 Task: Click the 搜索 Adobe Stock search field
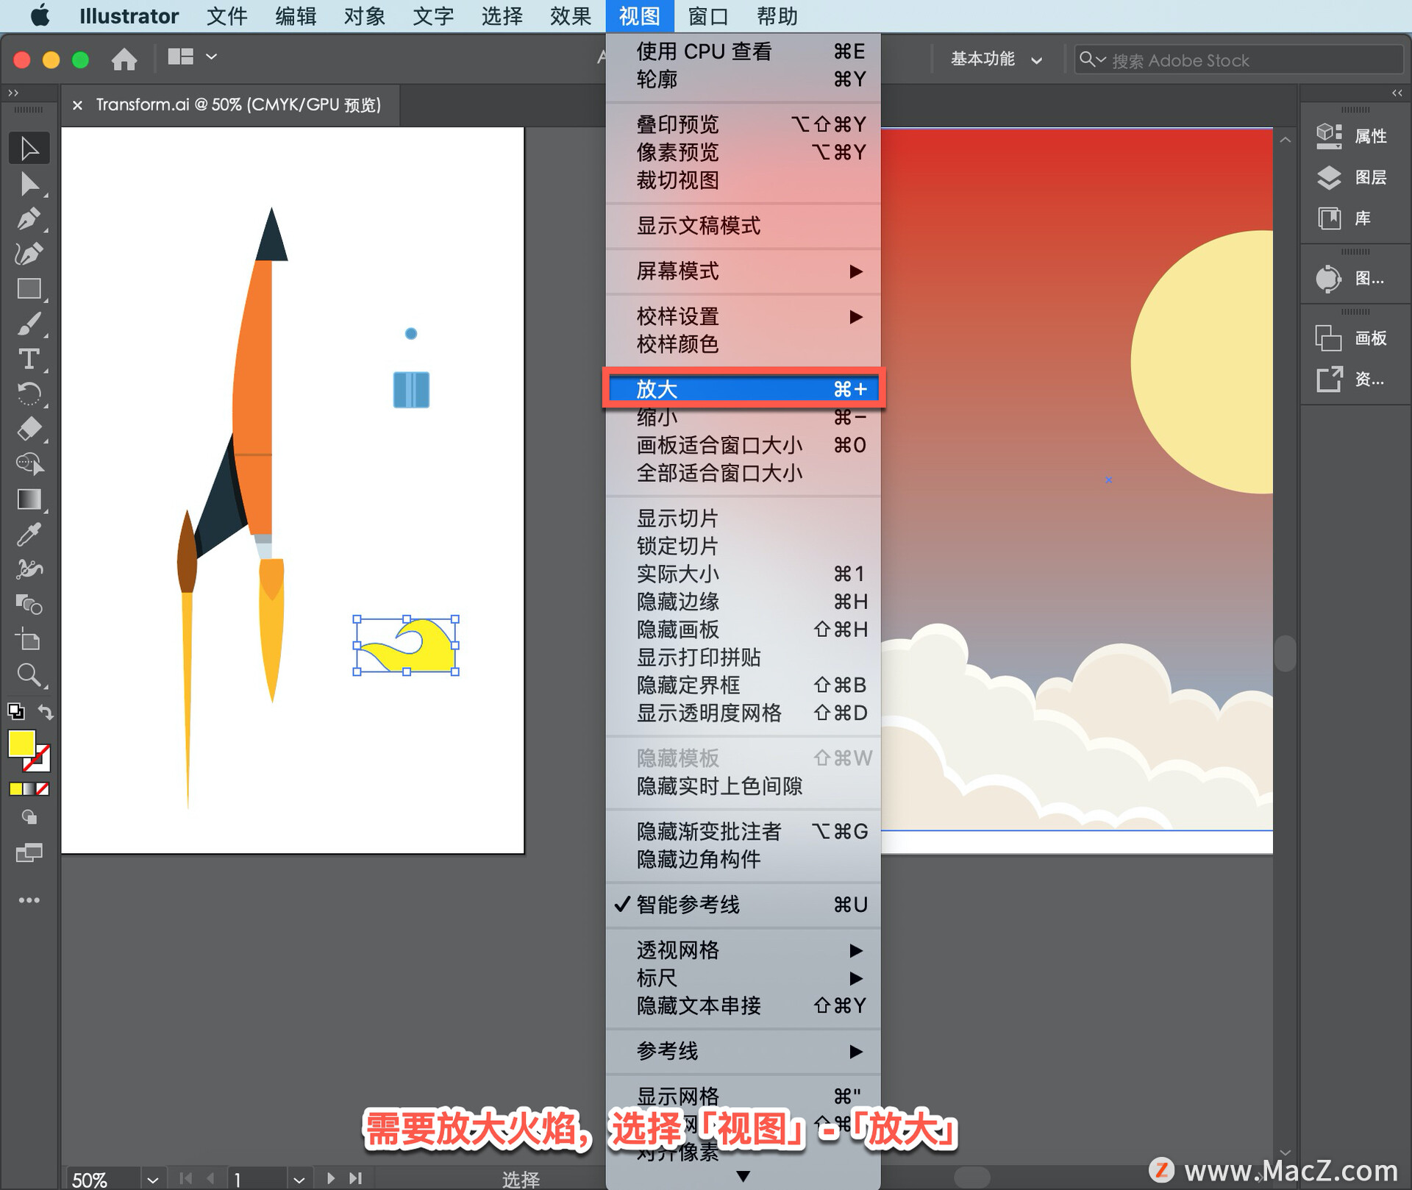(1238, 60)
